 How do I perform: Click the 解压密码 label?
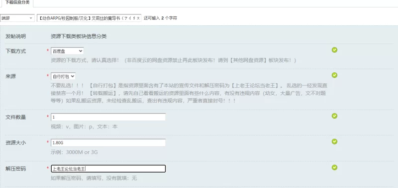pyautogui.click(x=16, y=169)
